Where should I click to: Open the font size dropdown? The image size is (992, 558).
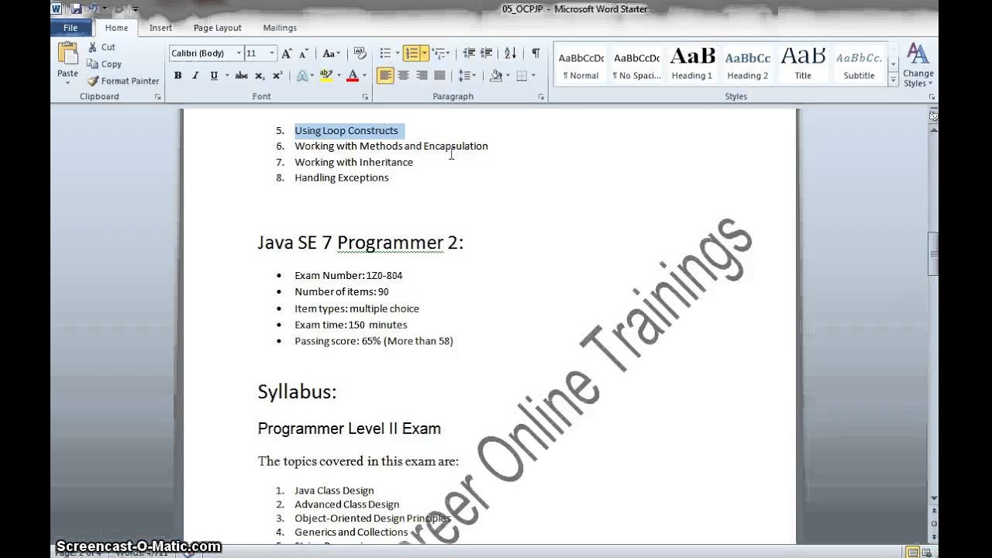[271, 53]
